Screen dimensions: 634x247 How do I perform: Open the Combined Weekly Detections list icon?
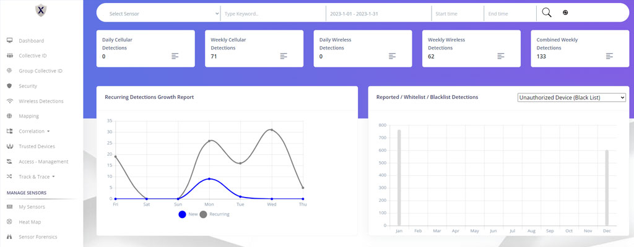click(609, 56)
